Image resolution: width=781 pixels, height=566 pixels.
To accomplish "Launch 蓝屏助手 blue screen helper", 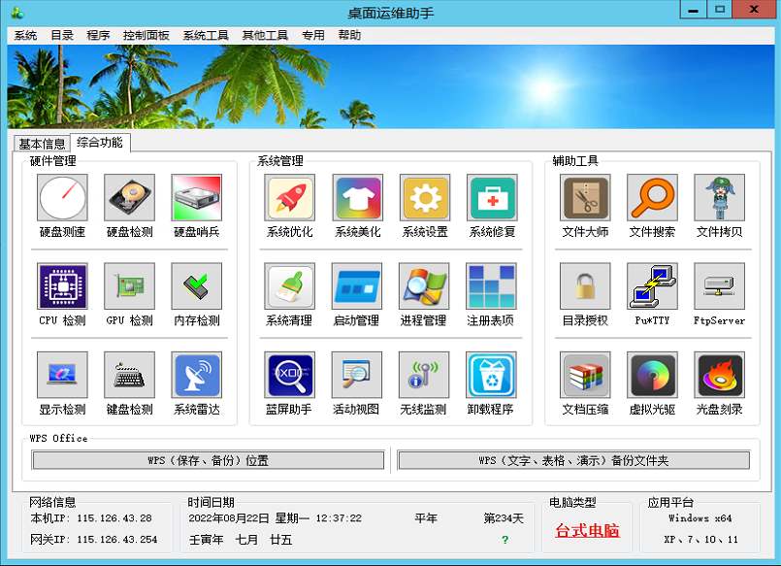I will [x=289, y=376].
